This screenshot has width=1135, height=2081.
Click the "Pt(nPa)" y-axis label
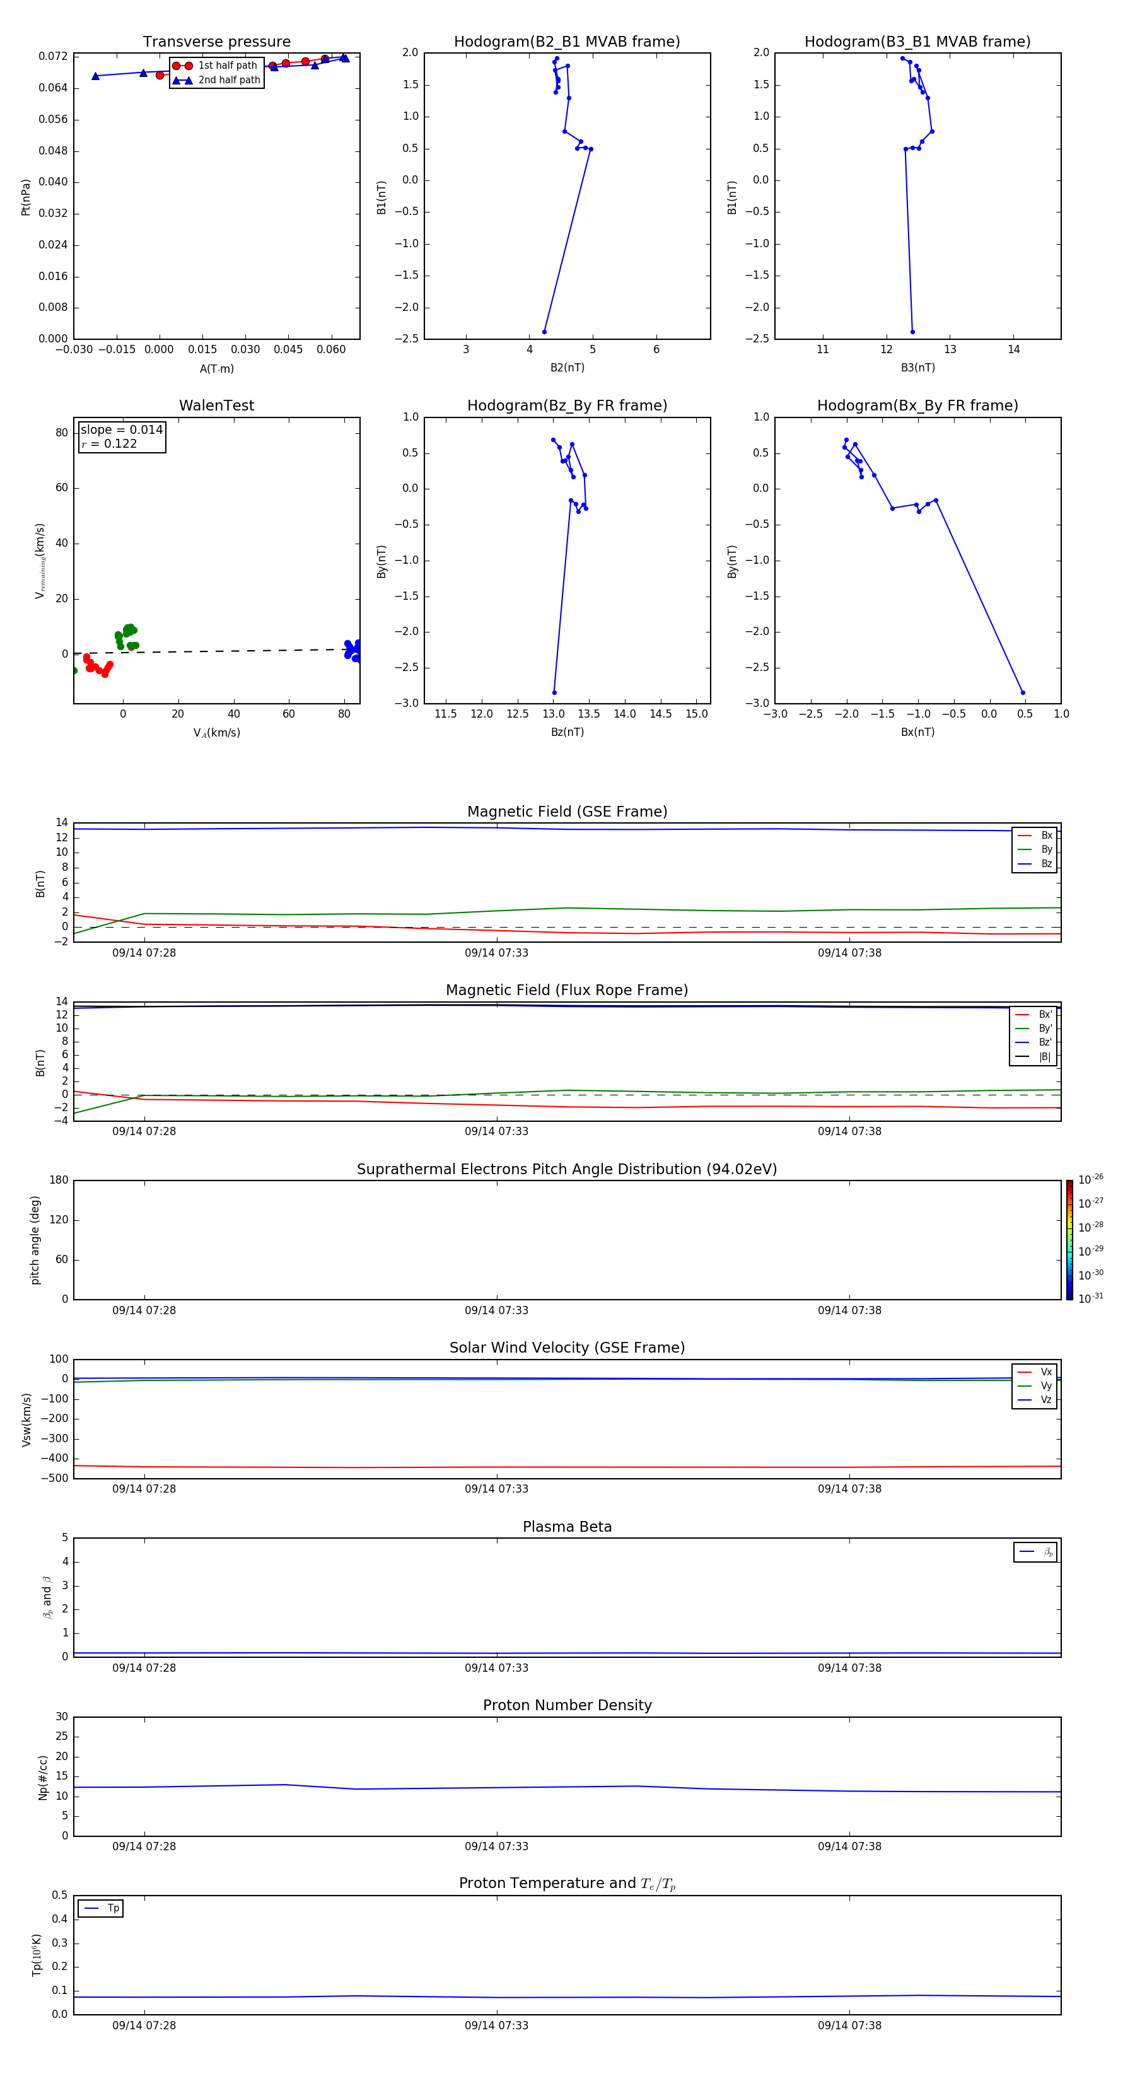point(26,197)
